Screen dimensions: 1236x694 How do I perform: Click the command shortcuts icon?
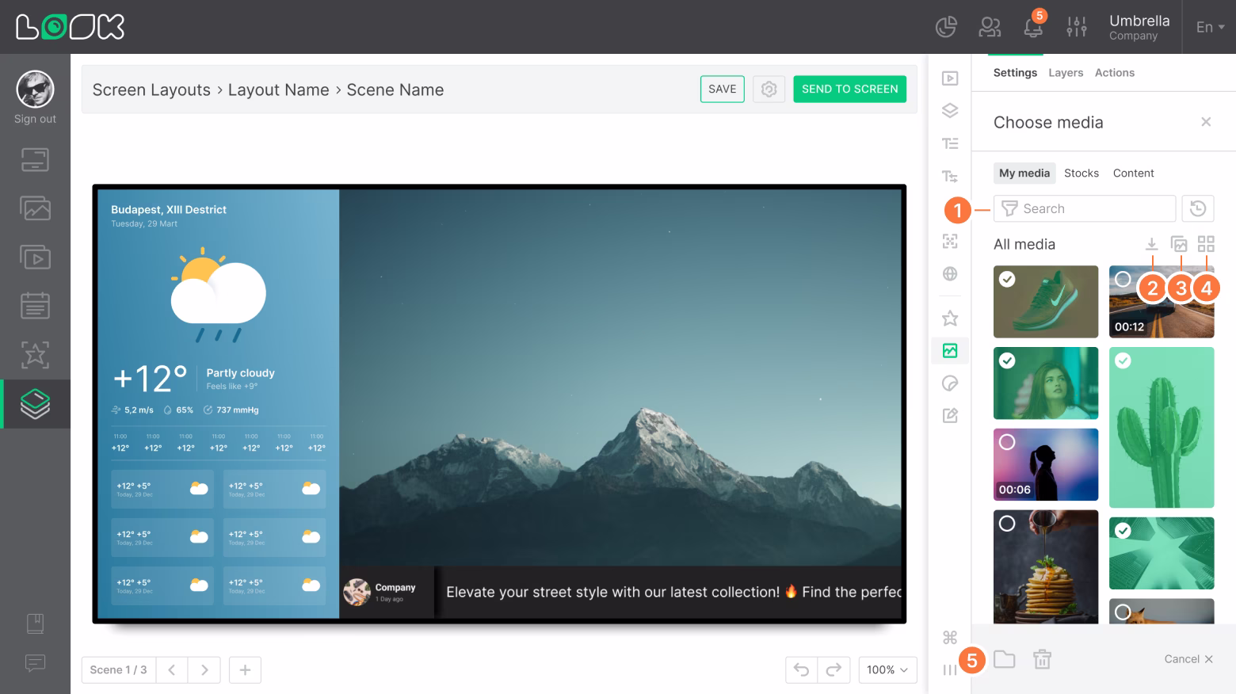tap(950, 638)
